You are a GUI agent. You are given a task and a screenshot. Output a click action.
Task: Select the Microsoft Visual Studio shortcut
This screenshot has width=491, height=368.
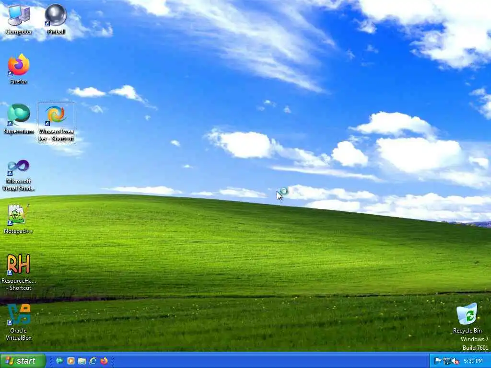19,175
